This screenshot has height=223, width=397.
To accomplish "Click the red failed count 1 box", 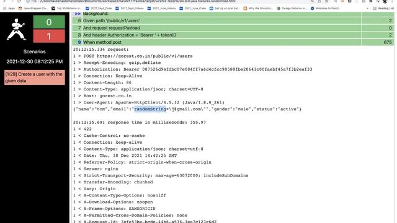I will click(x=49, y=36).
